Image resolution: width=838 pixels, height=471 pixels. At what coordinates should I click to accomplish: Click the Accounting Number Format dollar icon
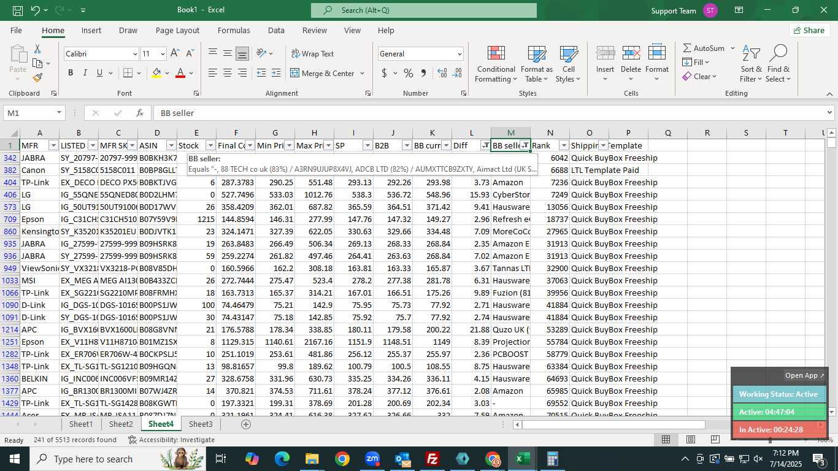(x=385, y=73)
